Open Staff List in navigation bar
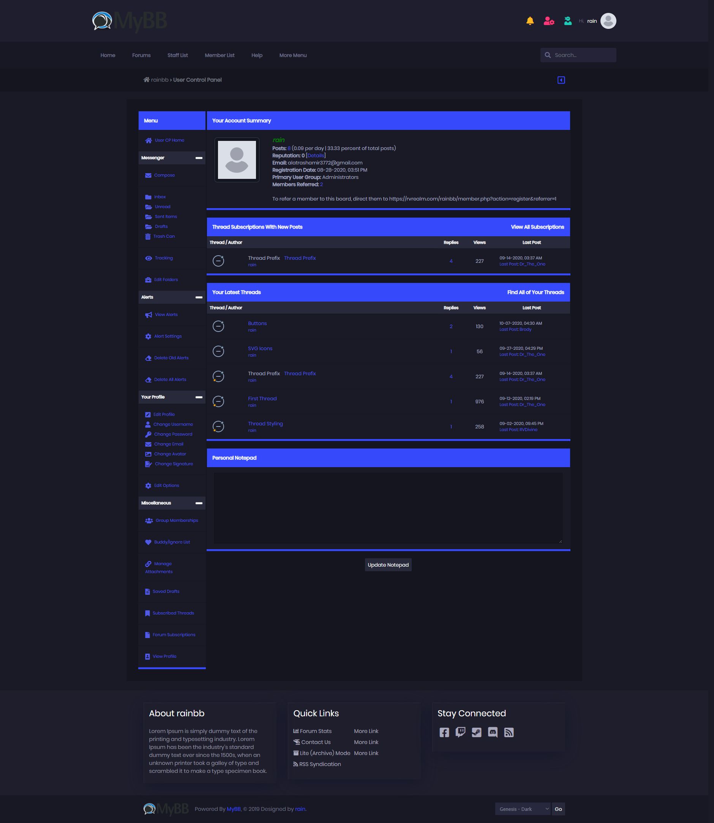The width and height of the screenshot is (714, 823). (x=178, y=55)
